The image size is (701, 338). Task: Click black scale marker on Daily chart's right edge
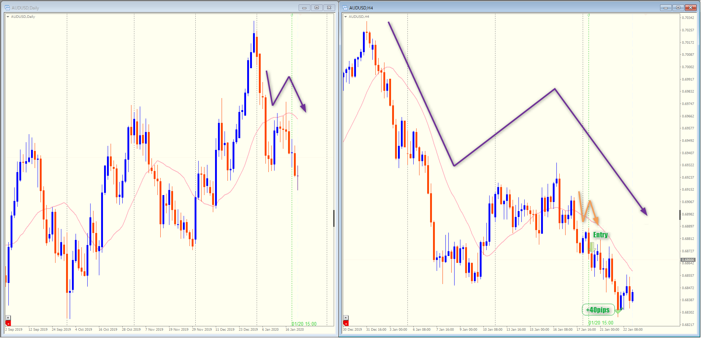coord(334,218)
